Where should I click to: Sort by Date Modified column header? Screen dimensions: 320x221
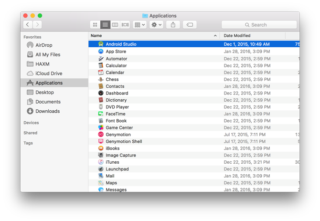click(x=253, y=36)
